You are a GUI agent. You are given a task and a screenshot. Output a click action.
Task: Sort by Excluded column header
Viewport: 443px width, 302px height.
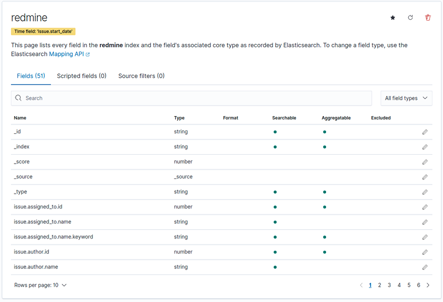click(381, 118)
